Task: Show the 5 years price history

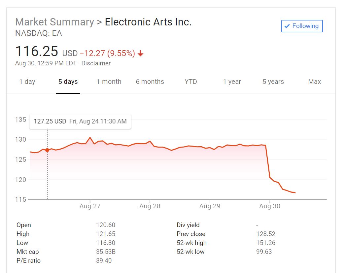Action: coord(273,82)
